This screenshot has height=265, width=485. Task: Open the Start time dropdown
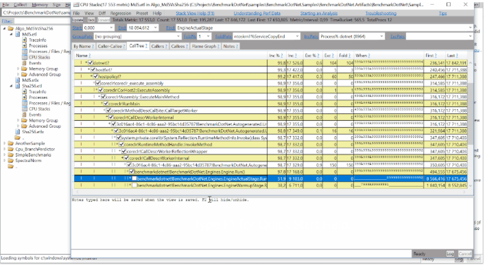(111, 28)
